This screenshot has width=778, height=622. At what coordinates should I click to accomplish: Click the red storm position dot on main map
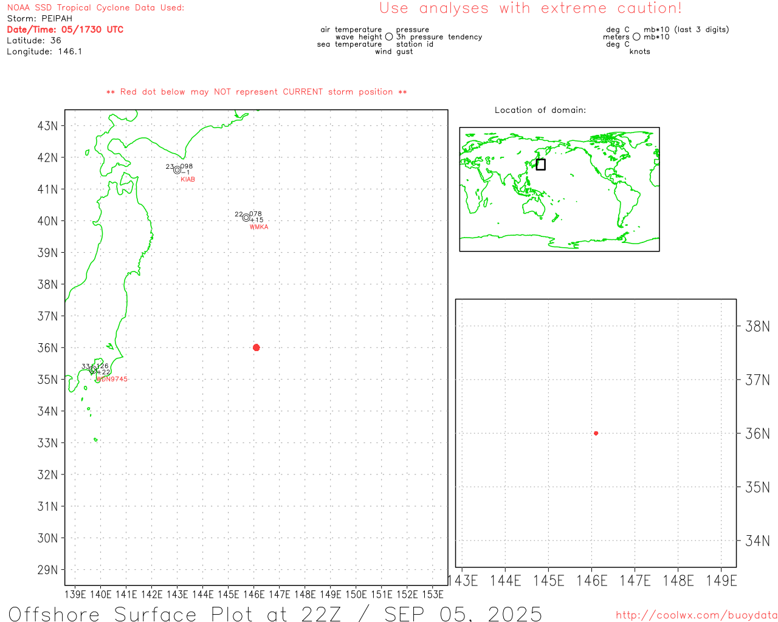click(x=256, y=347)
